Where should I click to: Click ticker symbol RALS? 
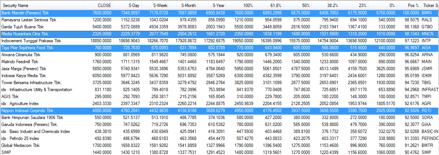pos(426,20)
